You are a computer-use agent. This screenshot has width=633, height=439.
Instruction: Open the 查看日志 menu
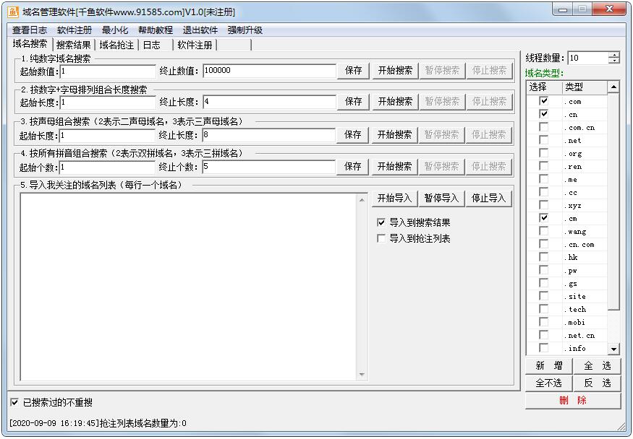30,30
